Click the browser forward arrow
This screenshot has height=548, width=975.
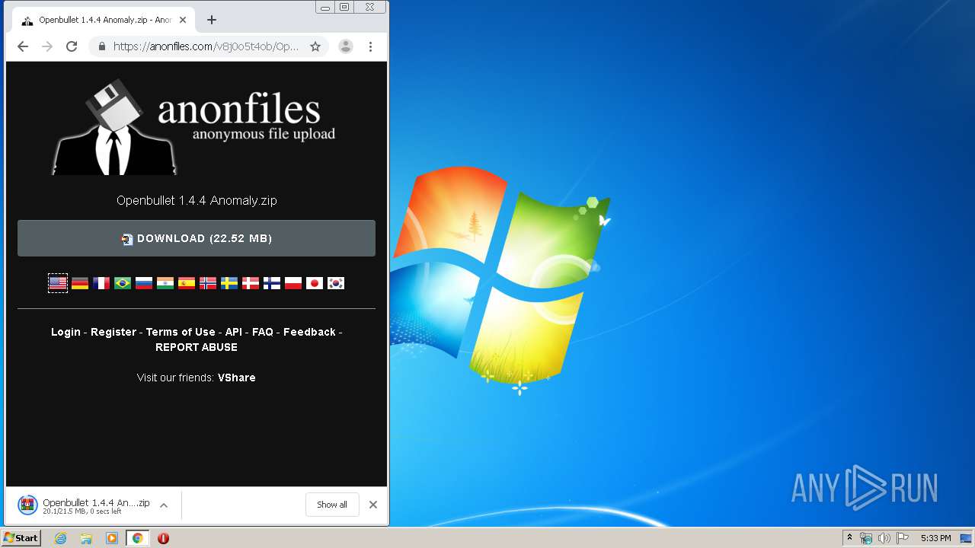pyautogui.click(x=47, y=46)
